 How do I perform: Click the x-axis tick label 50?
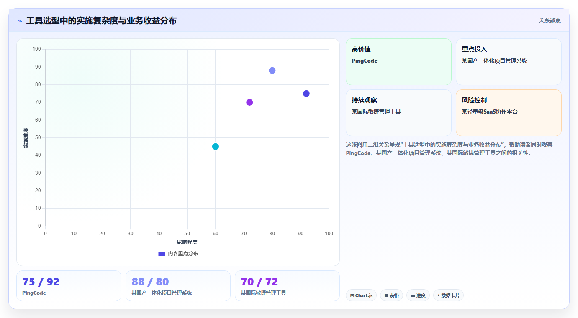coord(187,234)
